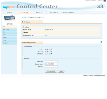This screenshot has height=99, width=107.
Task: Click the myUTN device image
Action: (x=10, y=18)
